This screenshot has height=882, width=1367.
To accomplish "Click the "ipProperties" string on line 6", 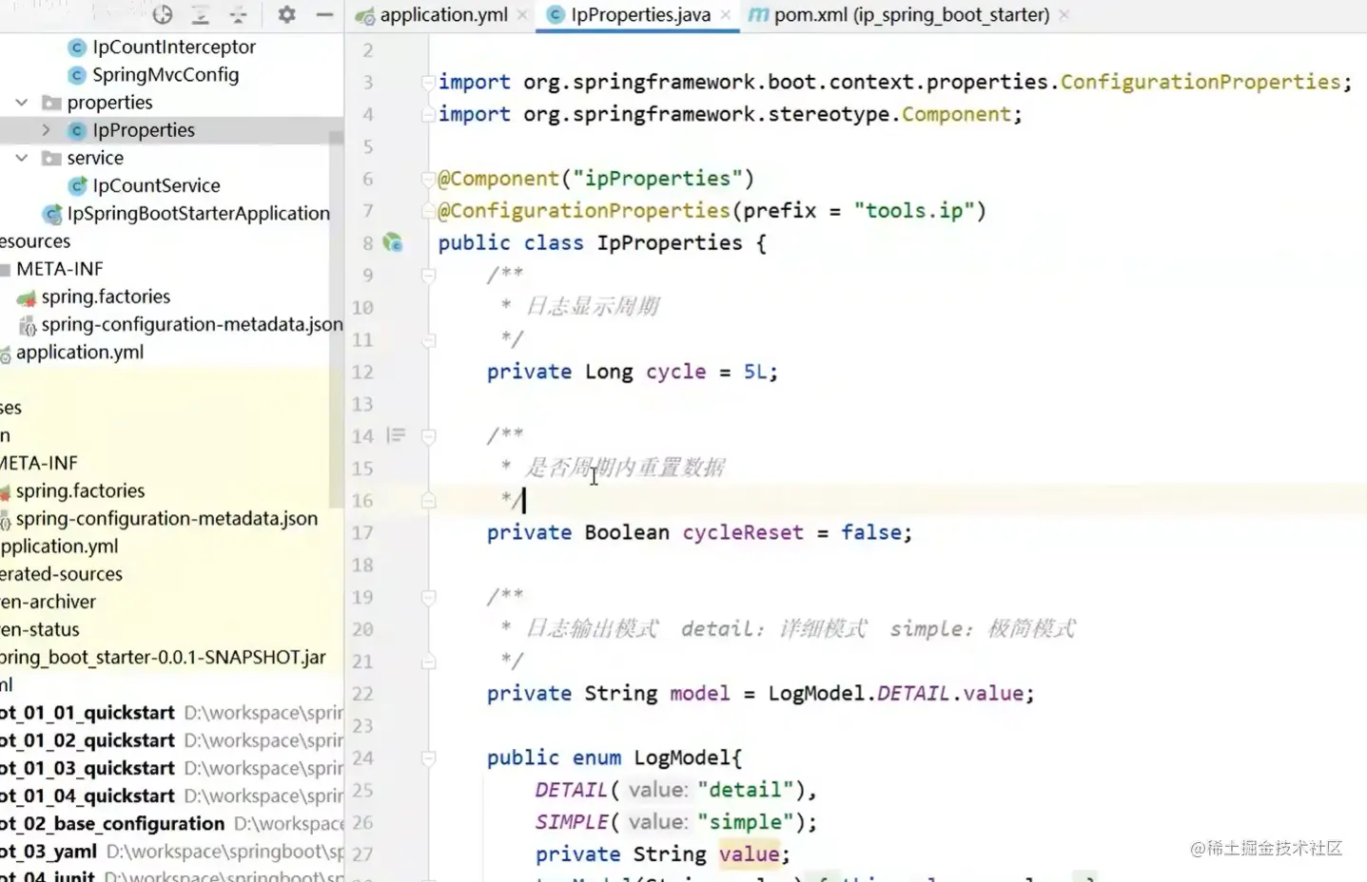I will (657, 179).
